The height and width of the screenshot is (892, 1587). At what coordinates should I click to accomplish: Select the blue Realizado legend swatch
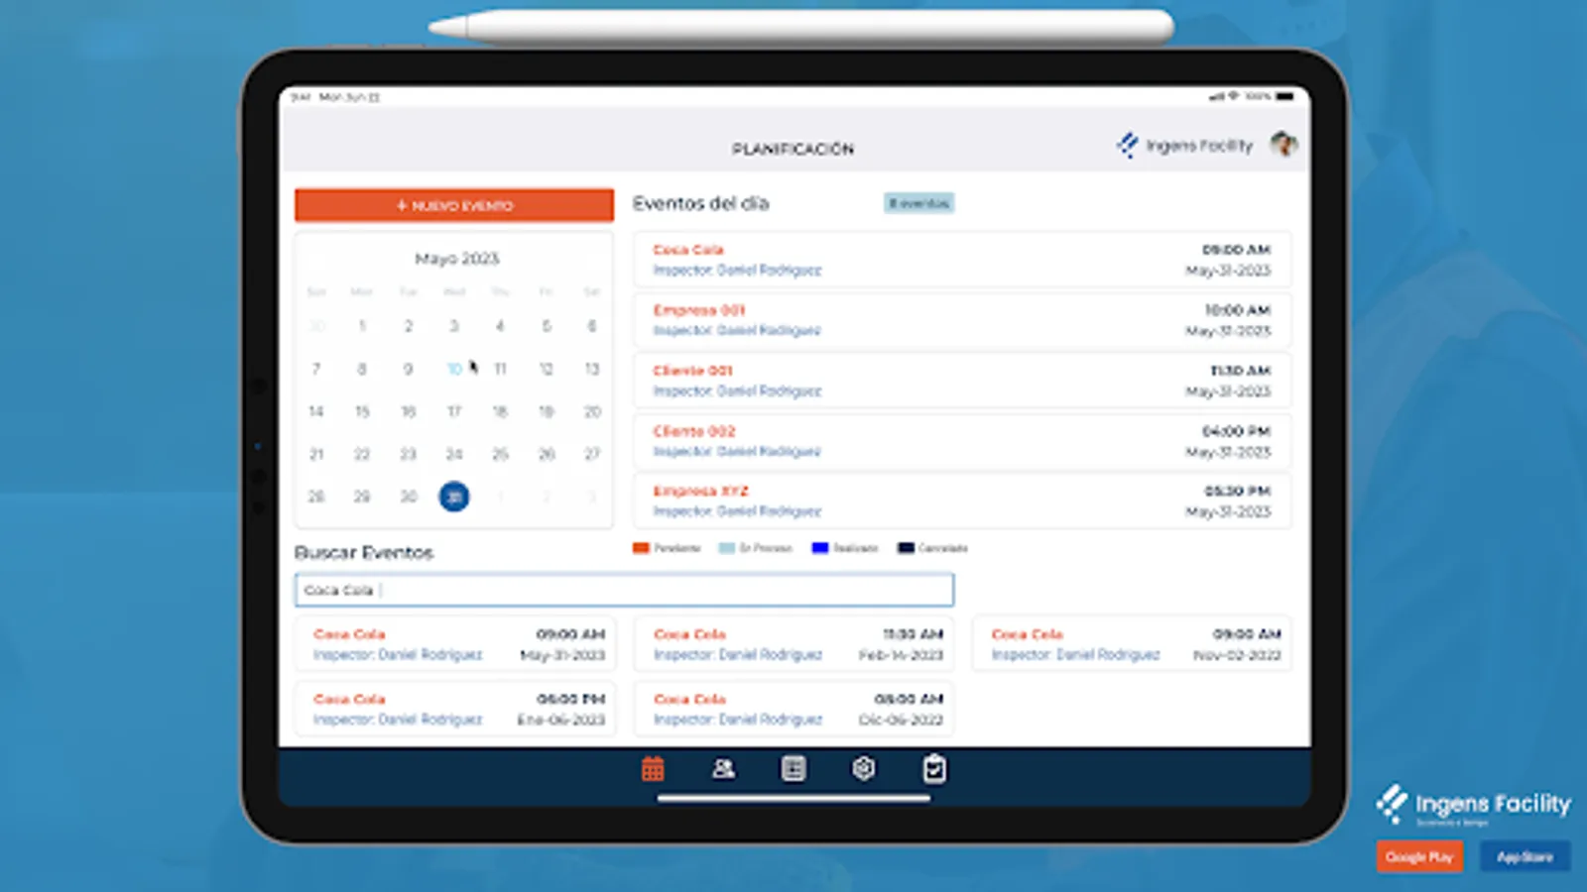point(819,548)
